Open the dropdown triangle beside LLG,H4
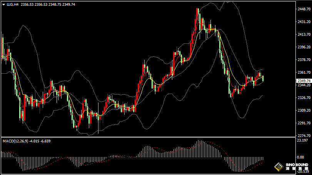Screen dimensions: 312x175 3,5
